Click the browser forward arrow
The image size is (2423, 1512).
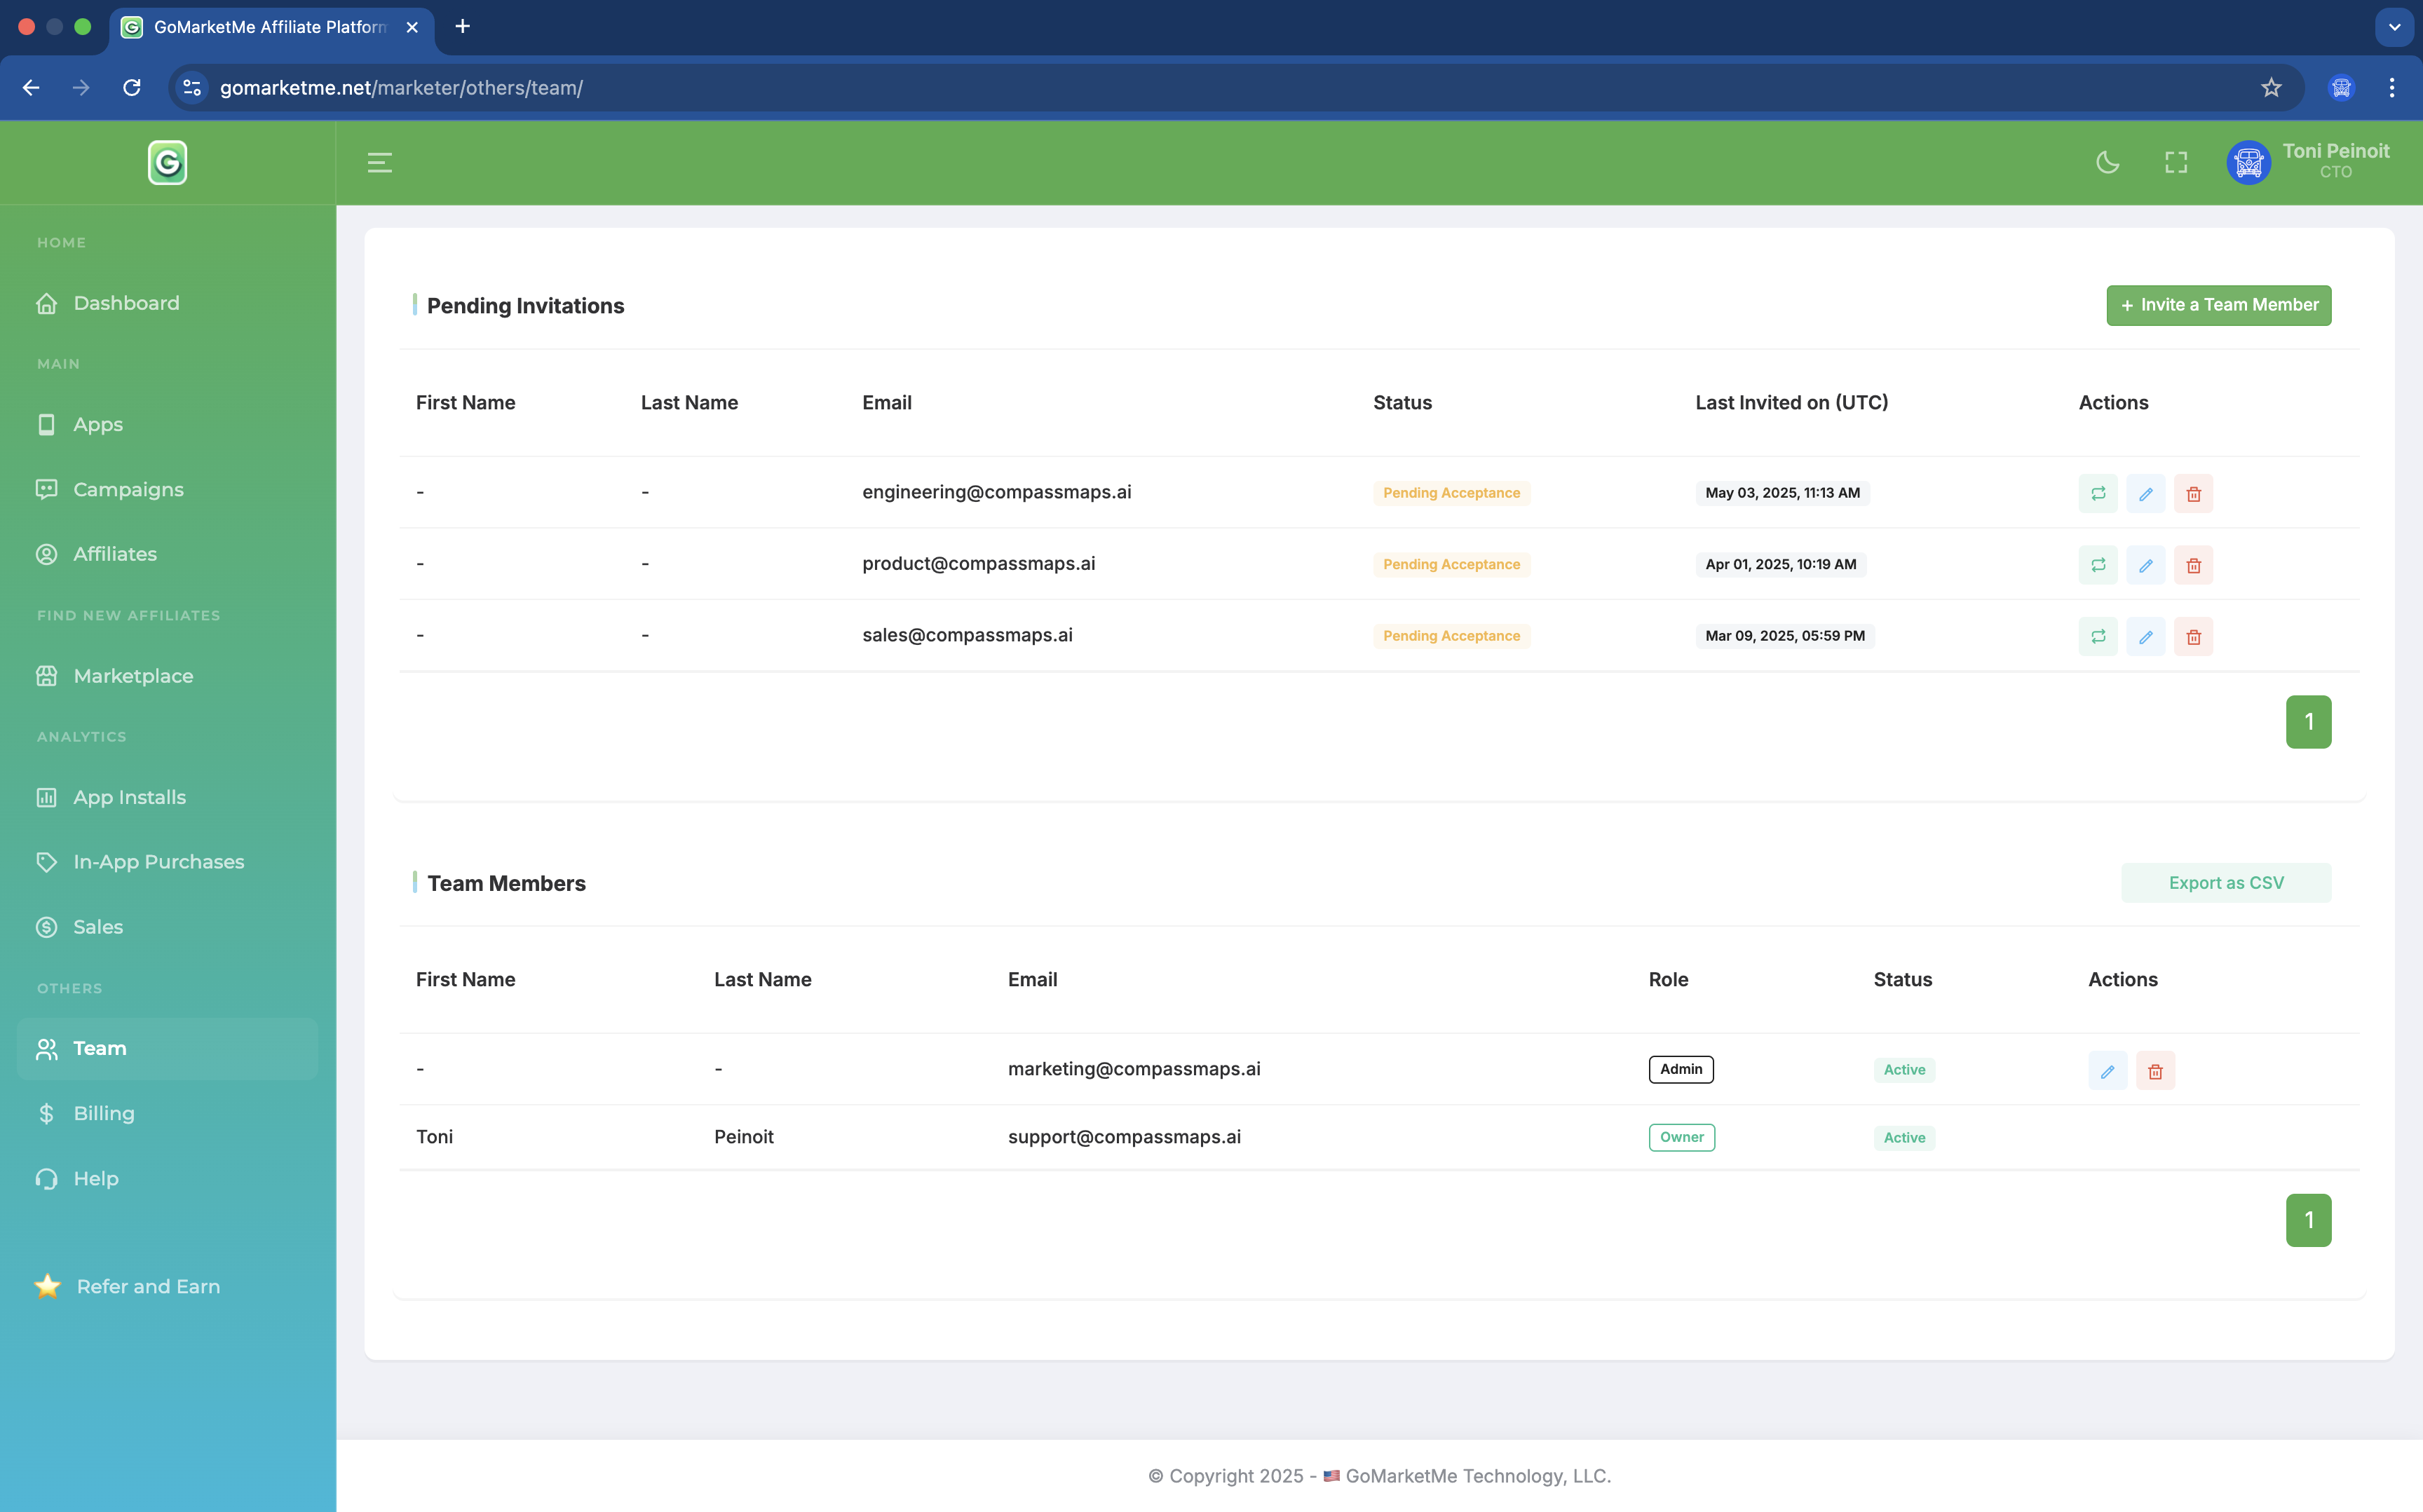81,88
